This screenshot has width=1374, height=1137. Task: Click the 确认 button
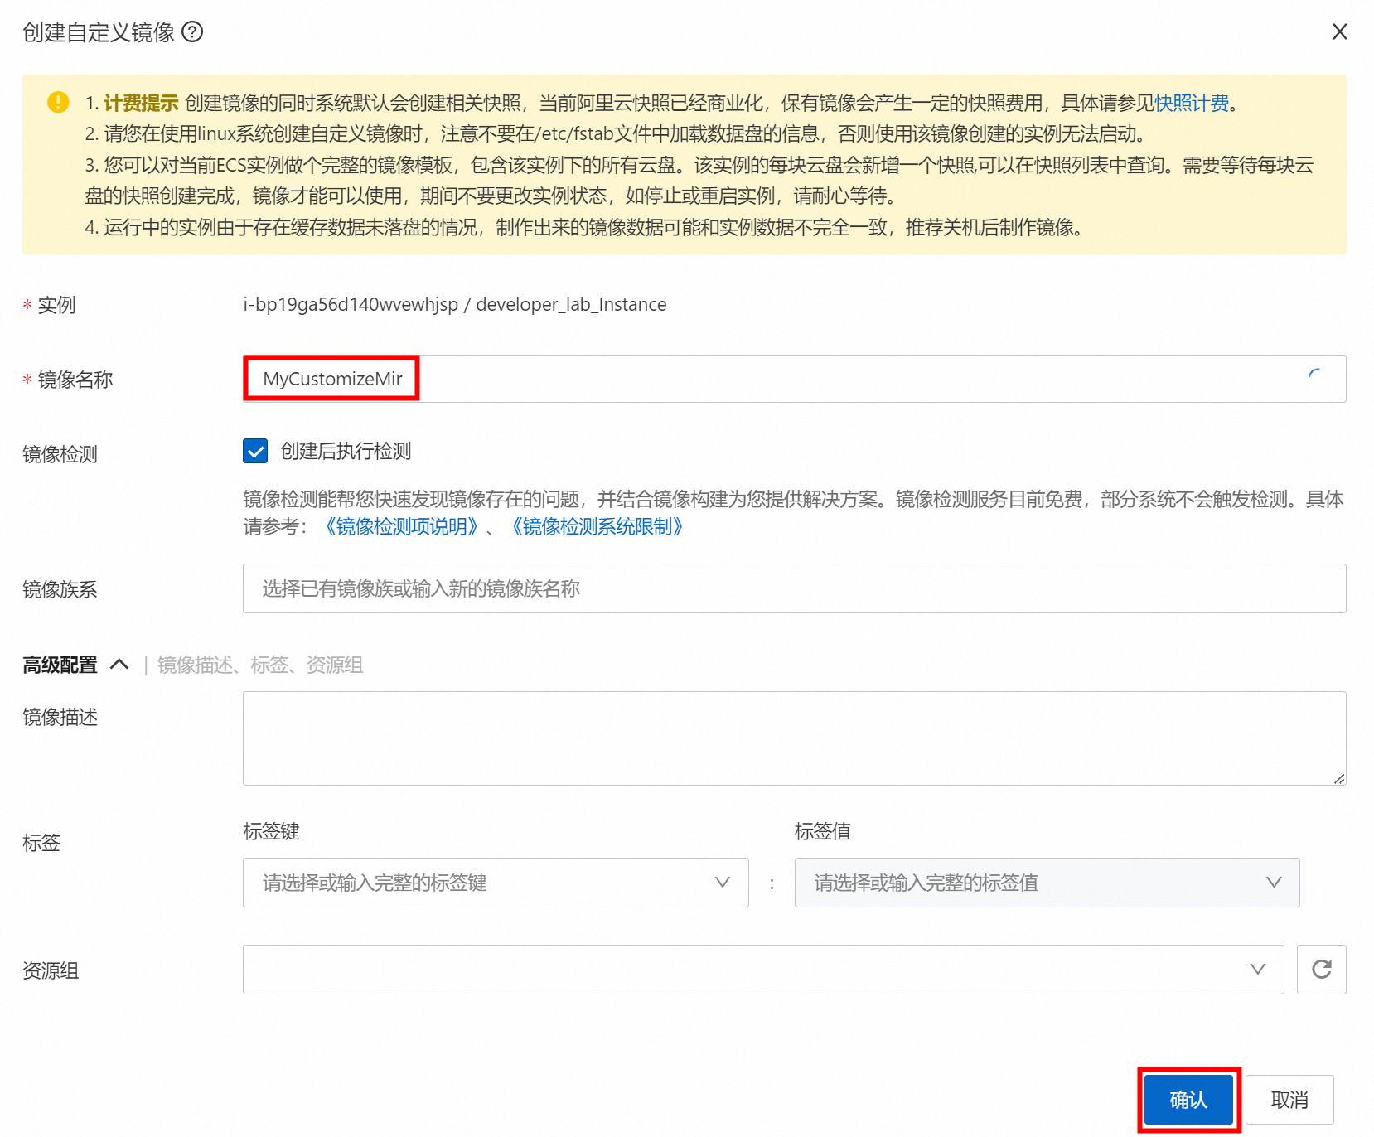[1188, 1100]
